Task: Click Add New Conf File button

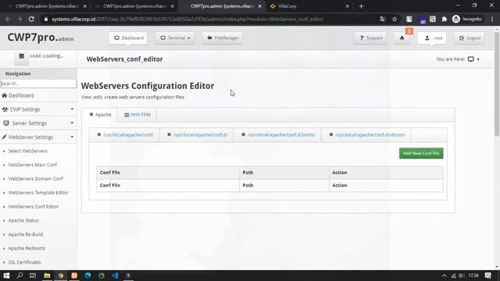Action: pyautogui.click(x=421, y=153)
